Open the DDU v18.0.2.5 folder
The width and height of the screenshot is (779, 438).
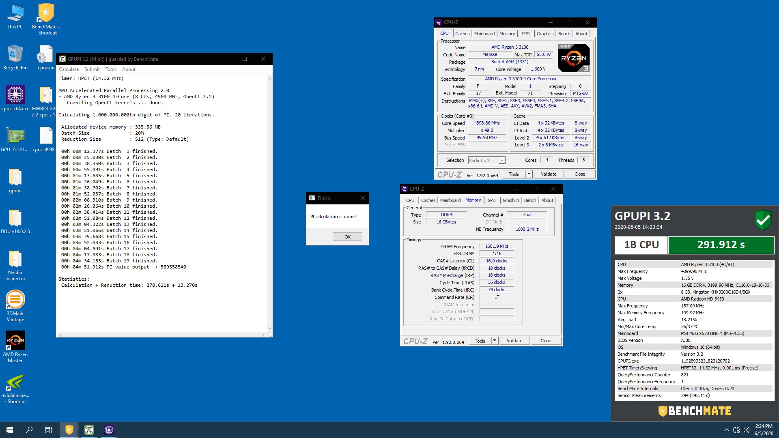[x=15, y=221]
